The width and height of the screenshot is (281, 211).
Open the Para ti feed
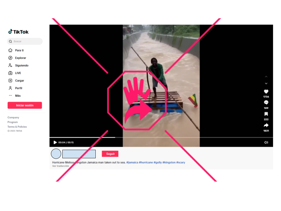point(19,50)
